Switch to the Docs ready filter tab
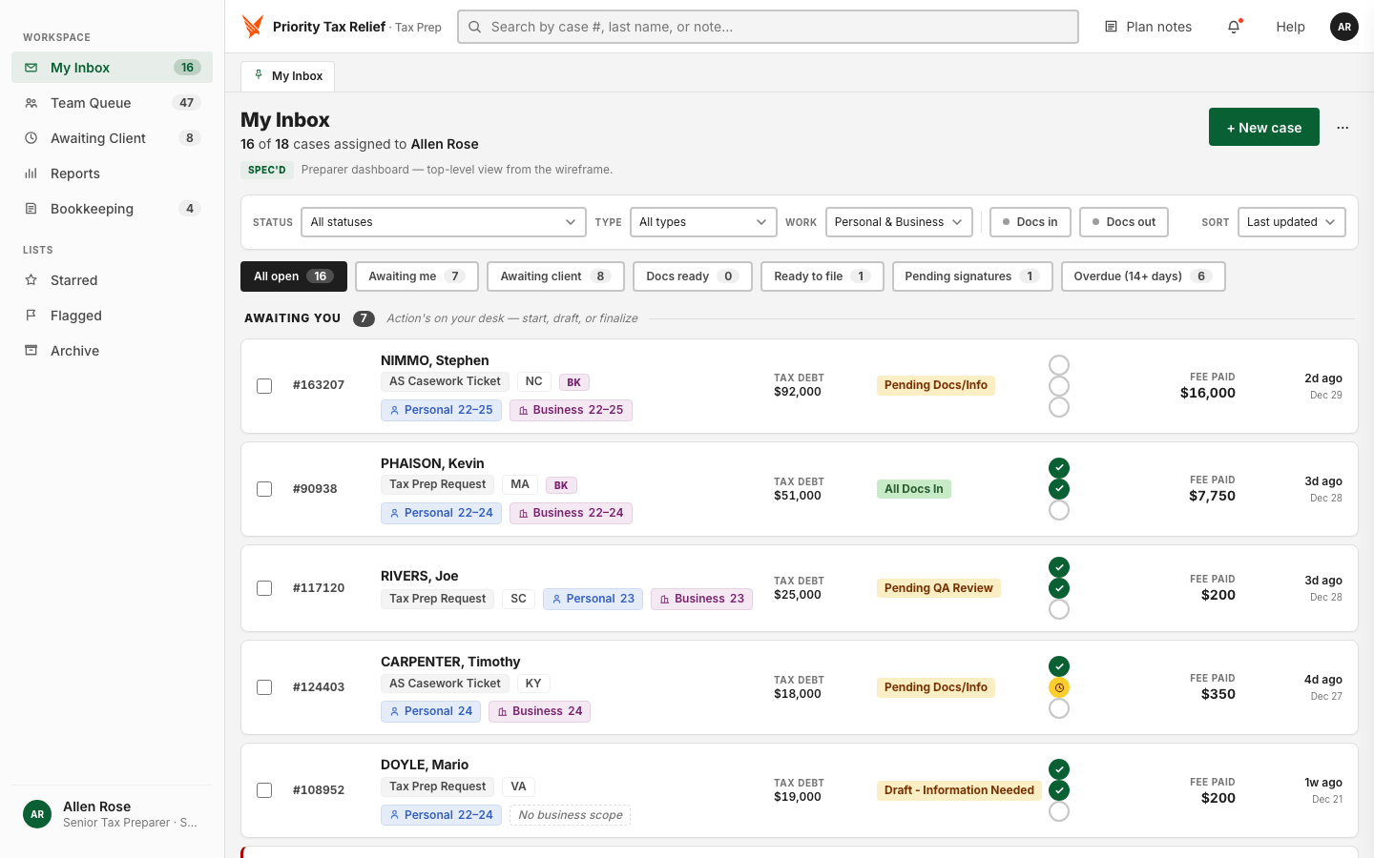The height and width of the screenshot is (858, 1374). point(693,276)
